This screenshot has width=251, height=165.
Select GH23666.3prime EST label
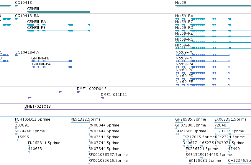191,131
